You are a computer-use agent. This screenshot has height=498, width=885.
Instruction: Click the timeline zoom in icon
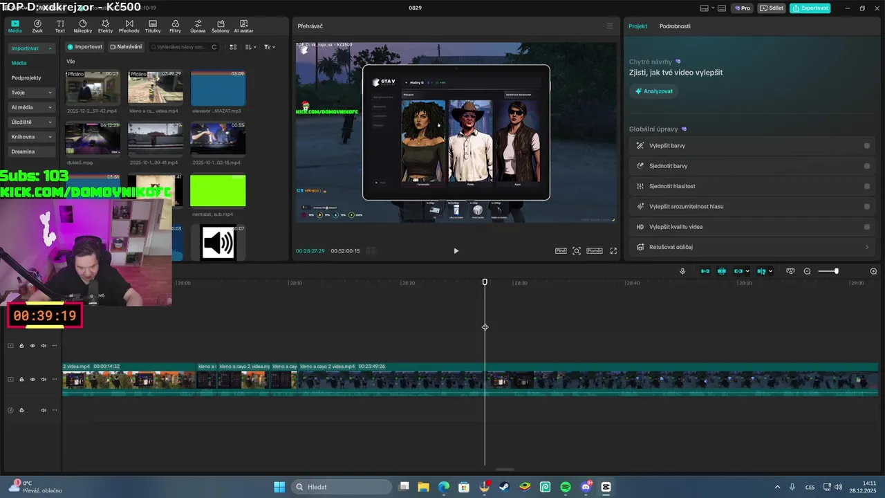(873, 271)
